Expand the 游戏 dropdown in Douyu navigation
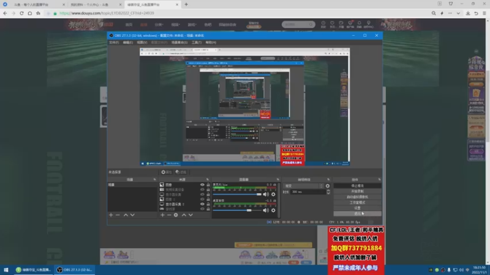The image size is (490, 275). coord(192,24)
